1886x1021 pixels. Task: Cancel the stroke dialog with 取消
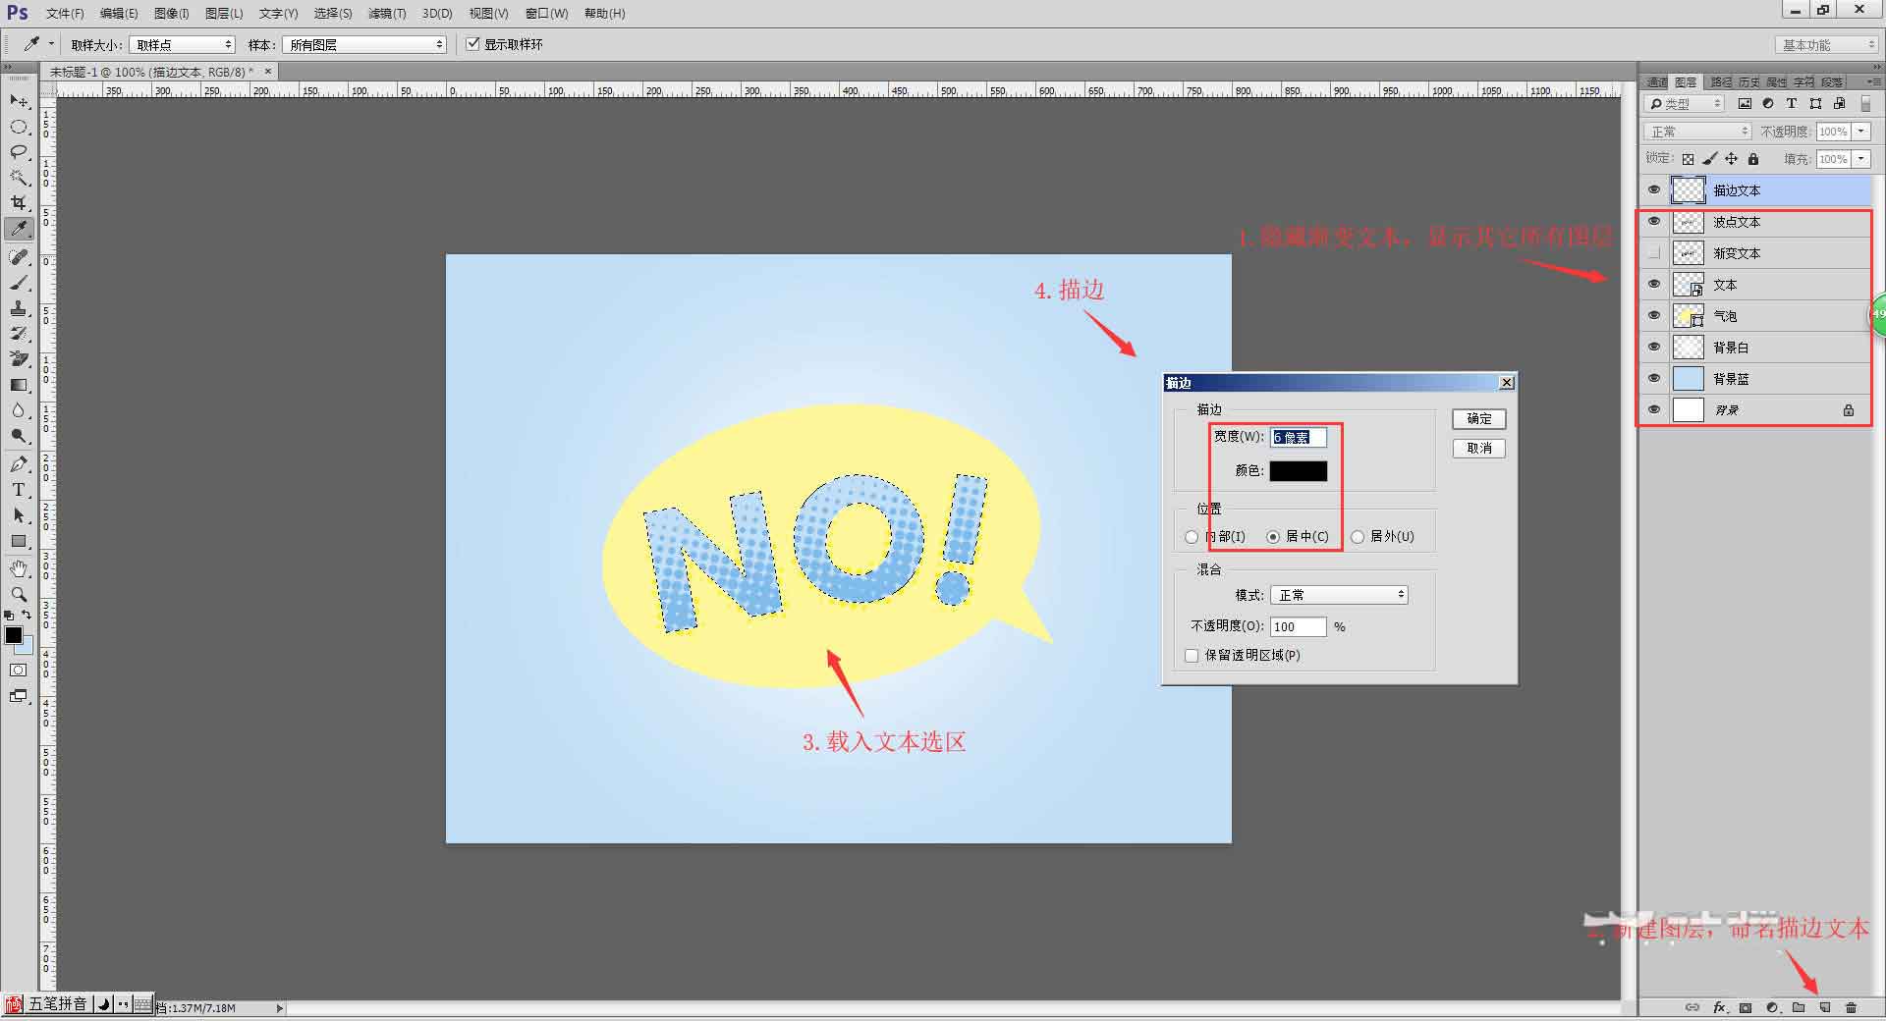(1479, 449)
